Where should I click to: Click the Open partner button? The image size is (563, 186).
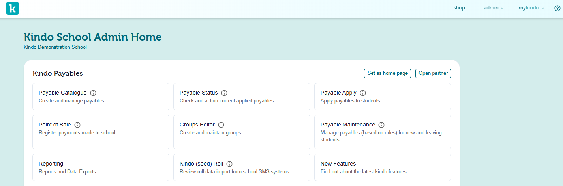[x=433, y=73]
